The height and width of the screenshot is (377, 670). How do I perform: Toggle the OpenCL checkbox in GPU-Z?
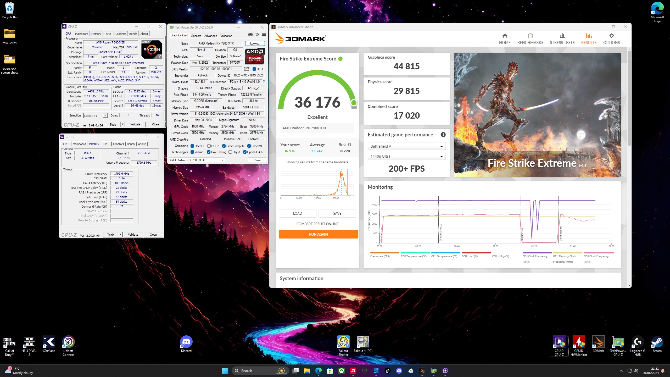tap(192, 146)
